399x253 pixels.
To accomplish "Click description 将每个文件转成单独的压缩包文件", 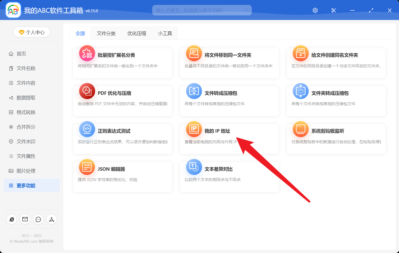I will pyautogui.click(x=215, y=104).
